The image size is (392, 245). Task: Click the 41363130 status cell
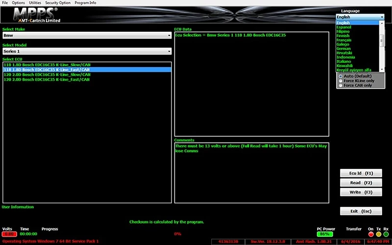point(228,242)
